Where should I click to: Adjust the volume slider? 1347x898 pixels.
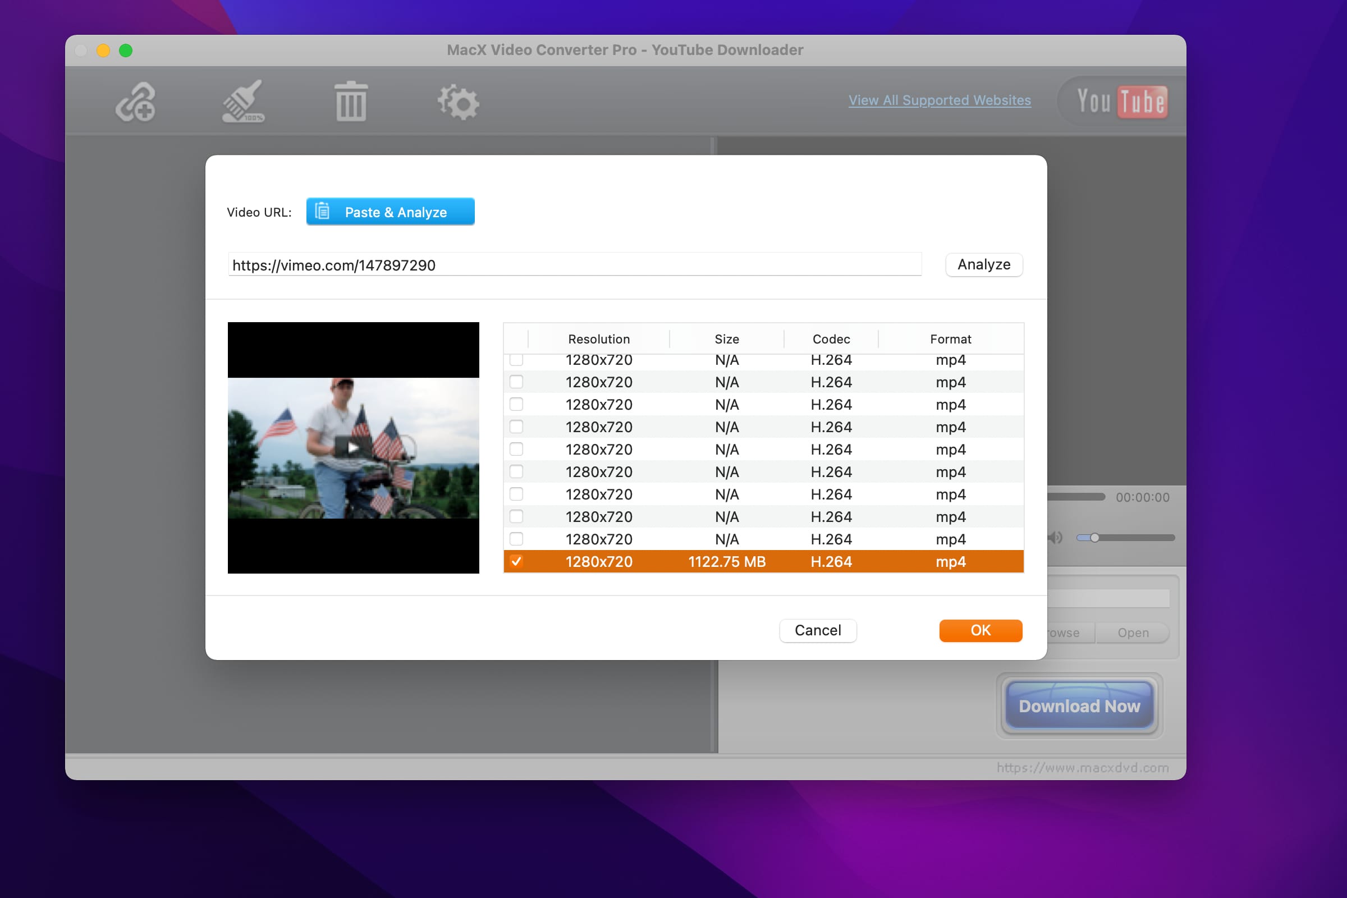1125,538
